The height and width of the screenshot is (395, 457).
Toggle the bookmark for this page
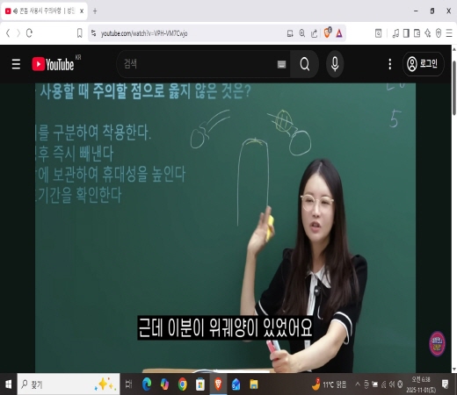click(79, 33)
